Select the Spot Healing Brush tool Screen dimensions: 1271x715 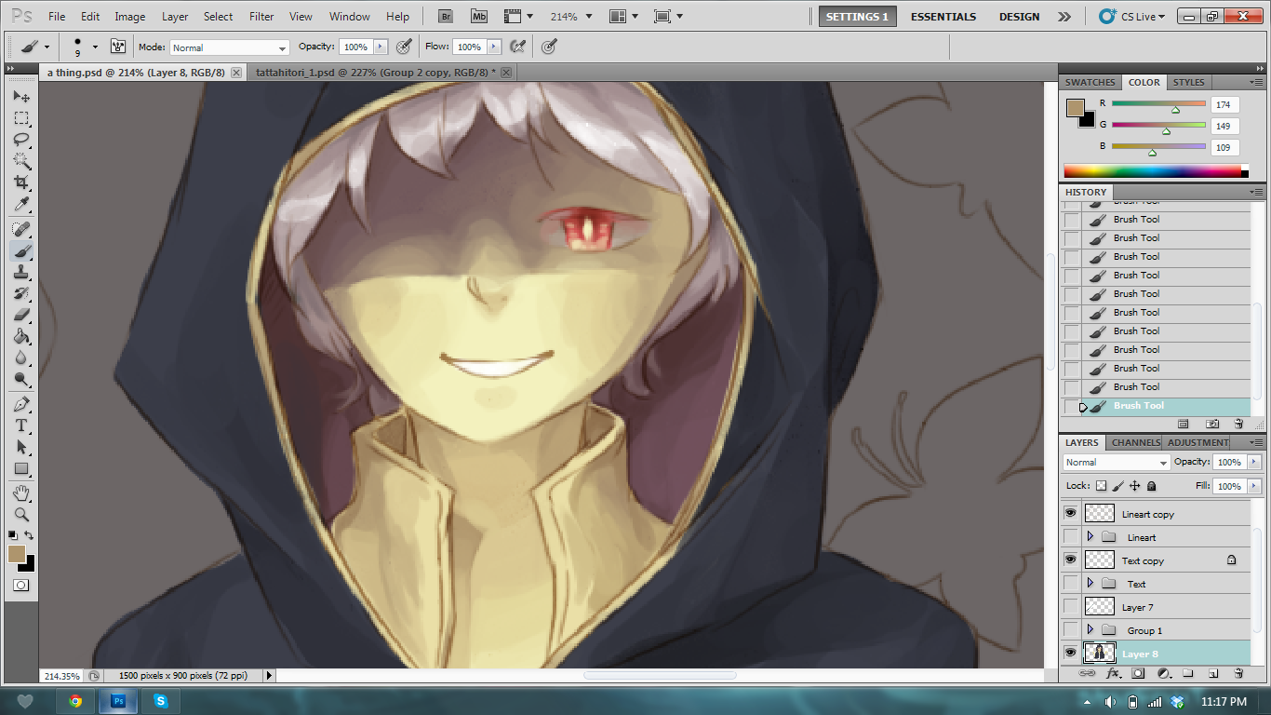[x=21, y=229]
